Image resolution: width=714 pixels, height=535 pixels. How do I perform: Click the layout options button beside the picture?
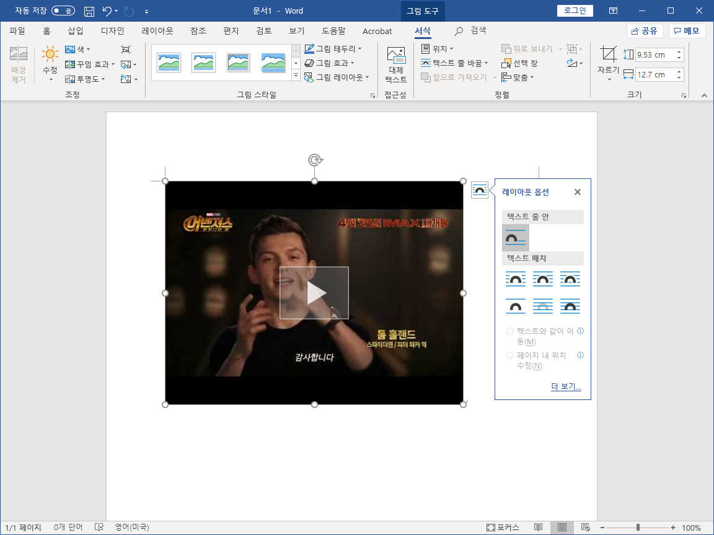pos(480,189)
